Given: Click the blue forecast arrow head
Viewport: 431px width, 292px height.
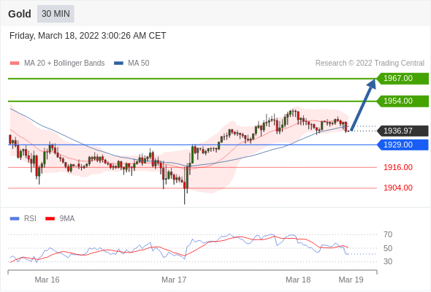Looking at the screenshot, I should coord(372,84).
